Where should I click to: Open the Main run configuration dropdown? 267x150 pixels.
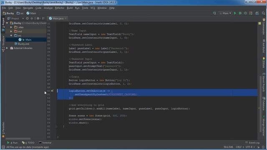225,13
